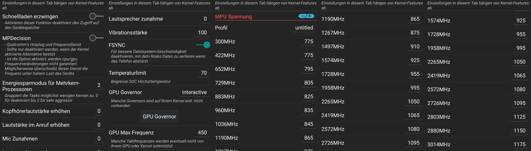This screenshot has height=151, width=531.
Task: Edit the 300MHz voltage value 775
Action: pyautogui.click(x=309, y=42)
